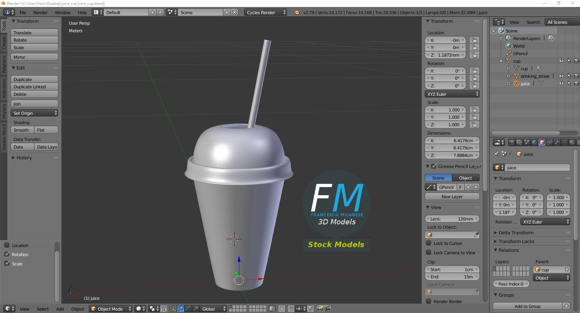The width and height of the screenshot is (580, 313).
Task: Click the Lens 120mm slider field
Action: tap(452, 219)
